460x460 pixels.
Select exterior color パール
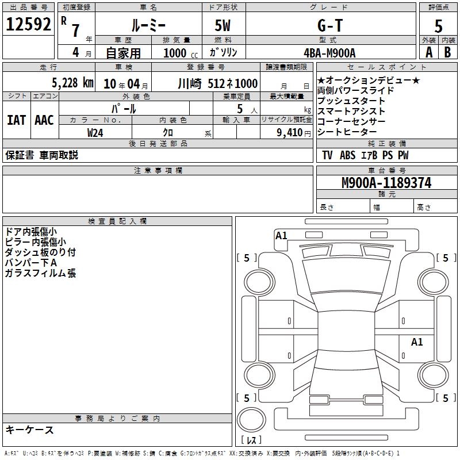tap(124, 109)
